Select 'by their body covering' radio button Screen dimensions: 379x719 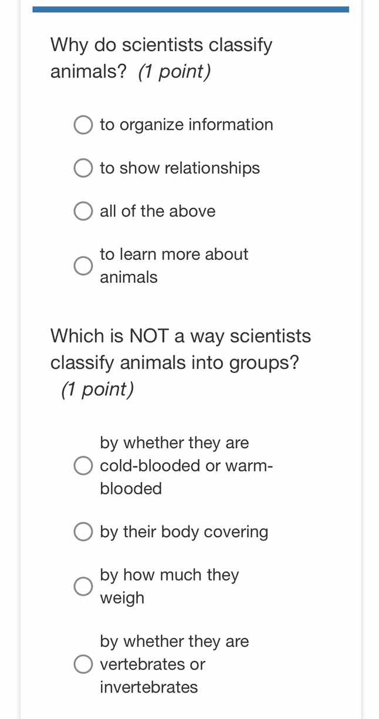pyautogui.click(x=83, y=531)
